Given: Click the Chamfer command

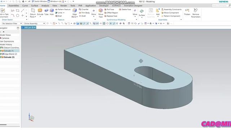Looking at the screenshot, I should (x=83, y=9).
